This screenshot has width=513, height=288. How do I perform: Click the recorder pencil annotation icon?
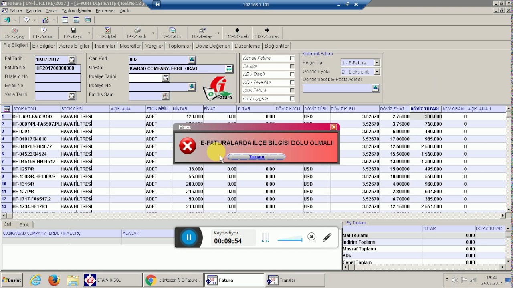[x=327, y=237]
